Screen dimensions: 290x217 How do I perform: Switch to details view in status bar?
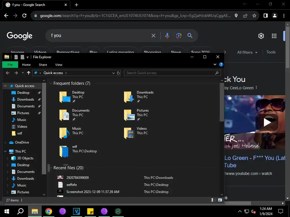(214, 200)
